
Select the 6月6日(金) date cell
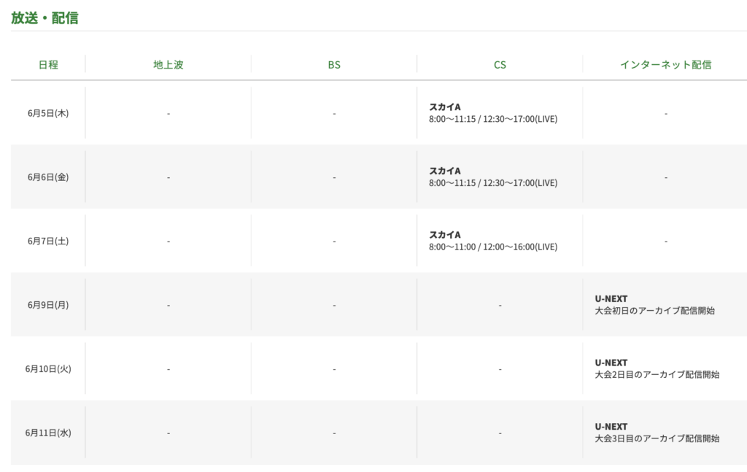(48, 177)
